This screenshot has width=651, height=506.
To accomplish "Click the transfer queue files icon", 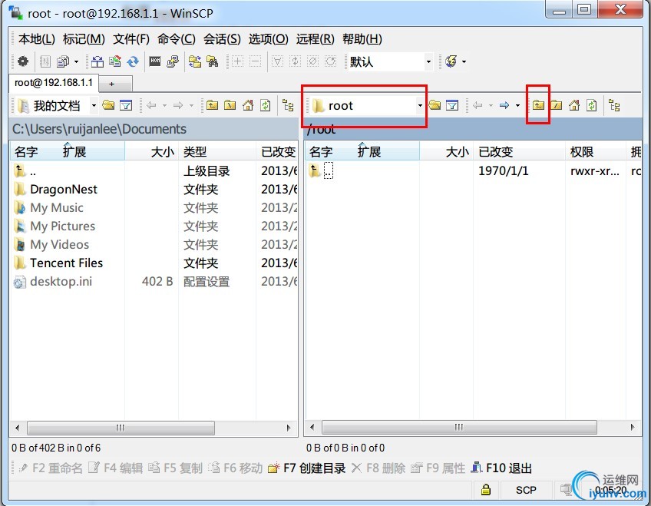I will tap(63, 61).
